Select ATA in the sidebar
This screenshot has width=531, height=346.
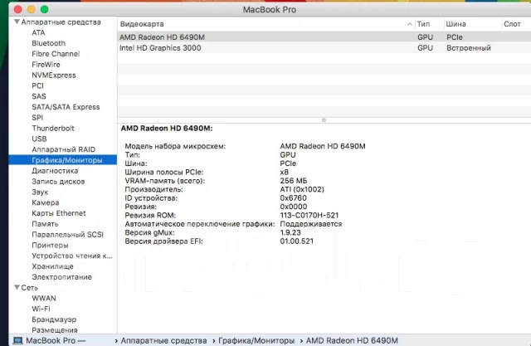(x=38, y=33)
